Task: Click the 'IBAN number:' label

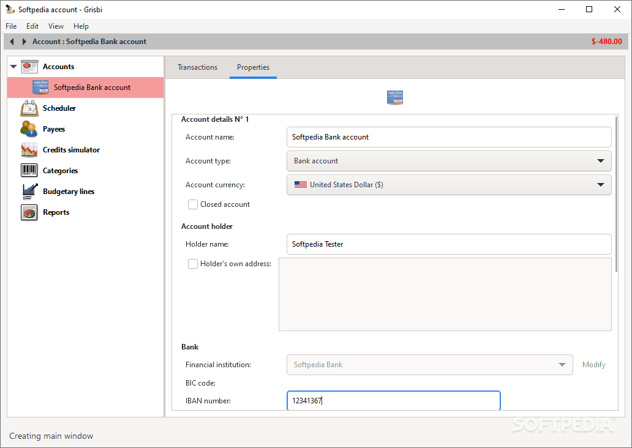Action: [x=208, y=401]
